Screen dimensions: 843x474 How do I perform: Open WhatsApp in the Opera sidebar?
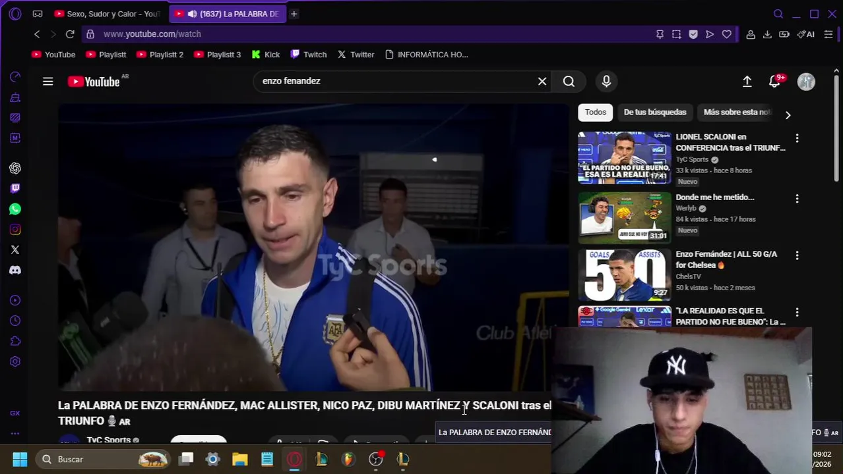(x=15, y=209)
